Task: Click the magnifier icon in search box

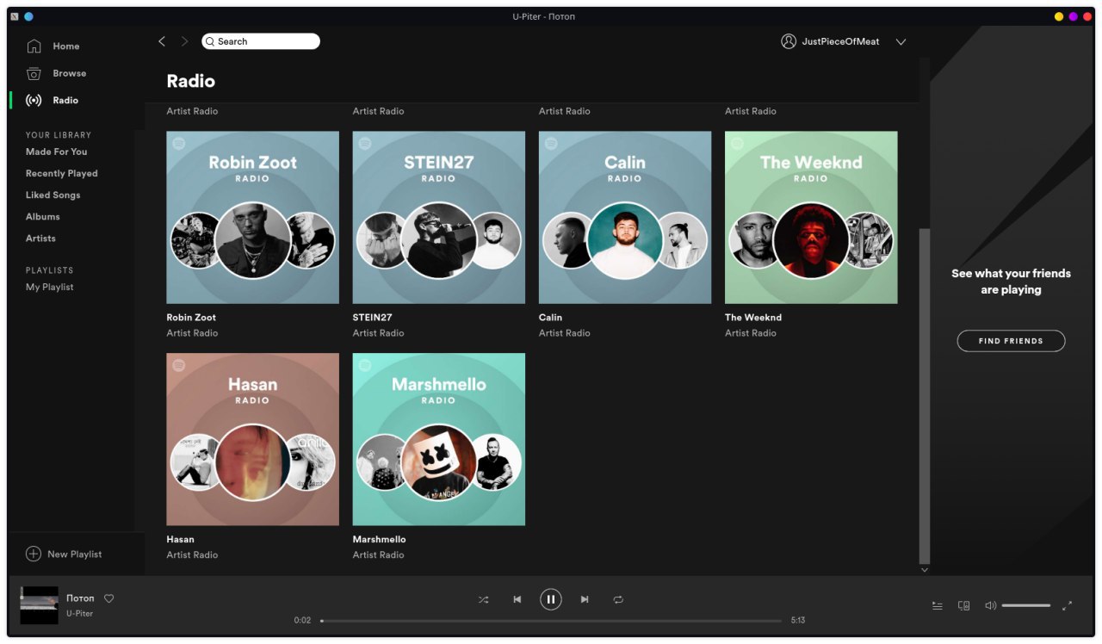Action: coord(209,41)
